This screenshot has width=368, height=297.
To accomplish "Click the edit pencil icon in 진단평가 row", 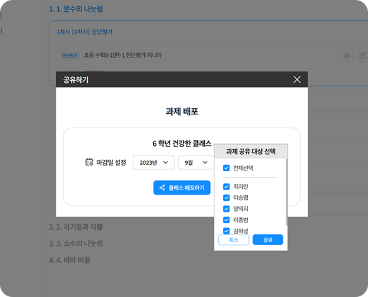I will (x=362, y=56).
